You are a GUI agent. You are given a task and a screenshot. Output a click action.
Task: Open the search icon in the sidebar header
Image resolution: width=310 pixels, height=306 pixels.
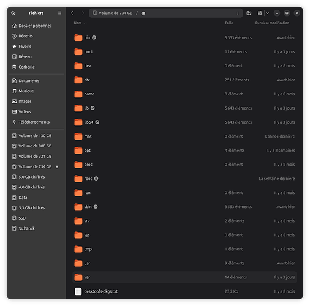[x=13, y=13]
